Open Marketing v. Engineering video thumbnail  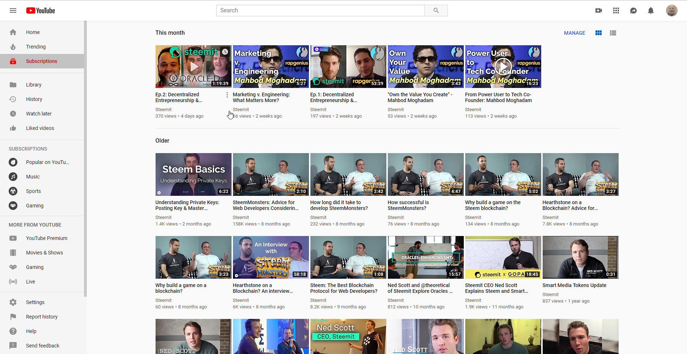pyautogui.click(x=271, y=67)
